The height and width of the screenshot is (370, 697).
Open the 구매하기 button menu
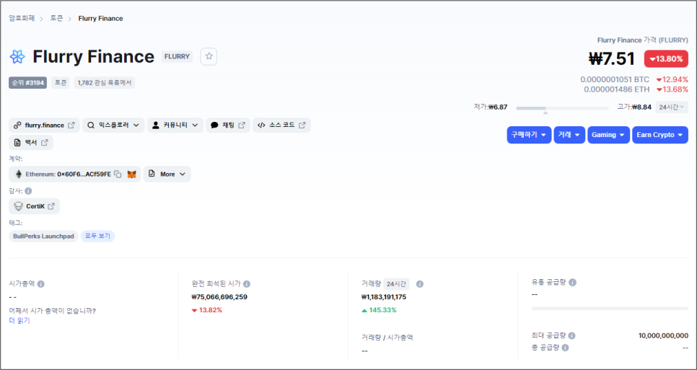pos(529,135)
